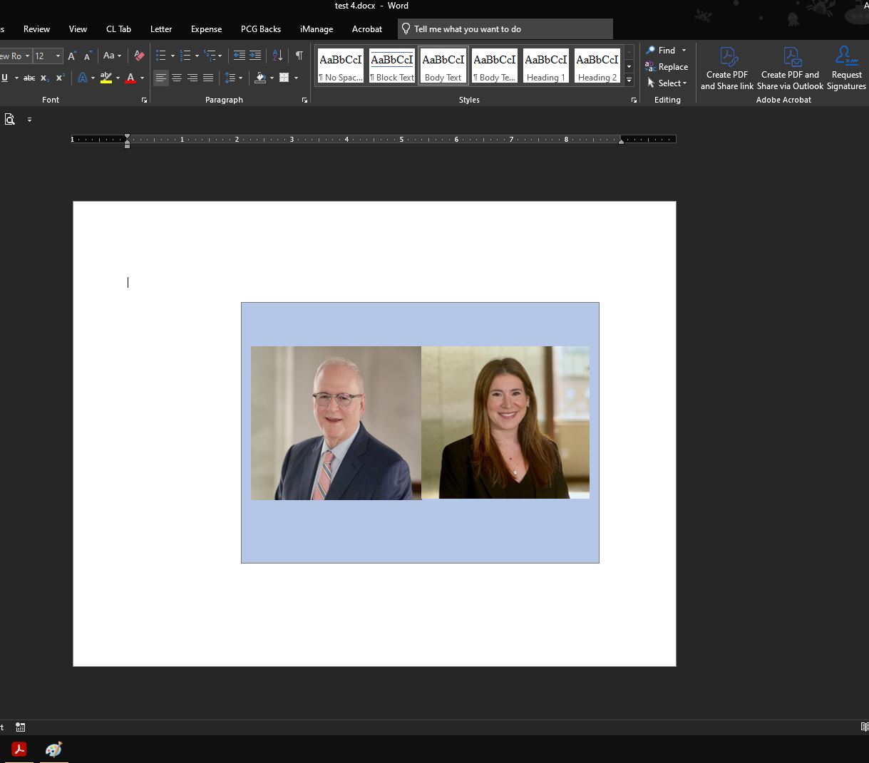Click the Sort A-Z icon

point(278,56)
